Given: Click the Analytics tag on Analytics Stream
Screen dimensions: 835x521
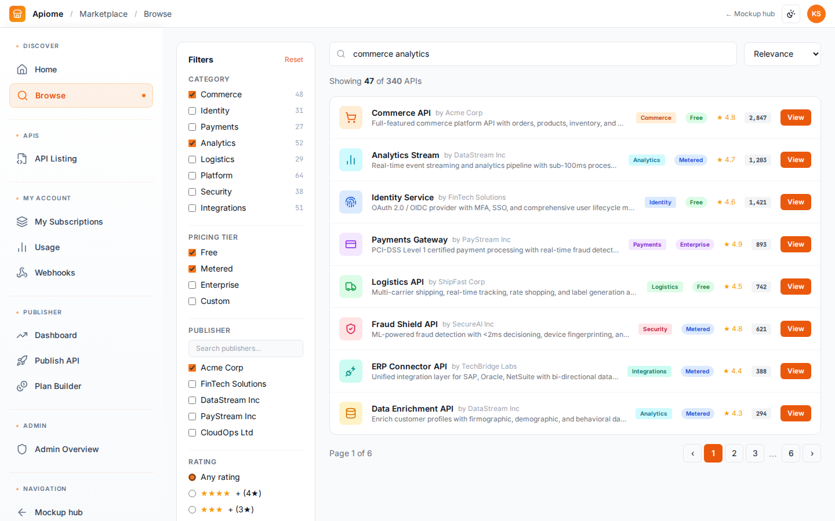Looking at the screenshot, I should (647, 160).
